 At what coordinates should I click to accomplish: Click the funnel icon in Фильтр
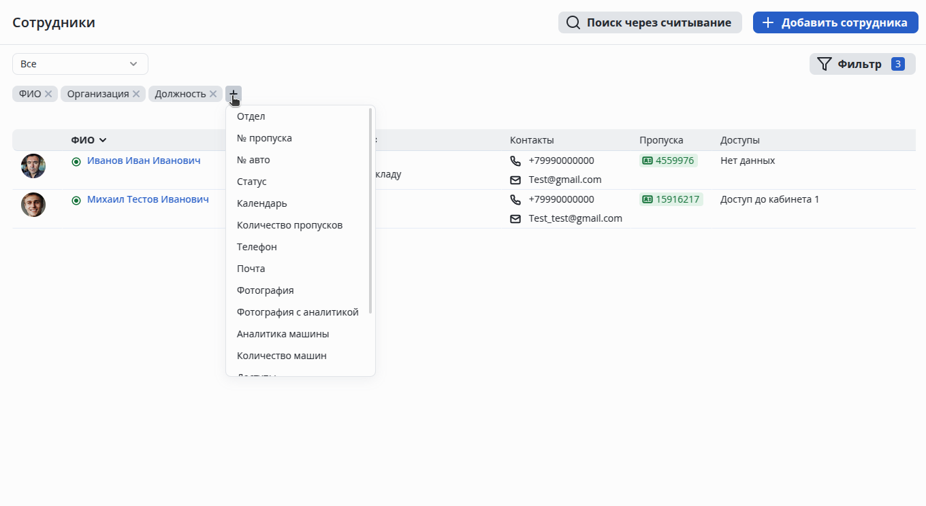tap(824, 64)
